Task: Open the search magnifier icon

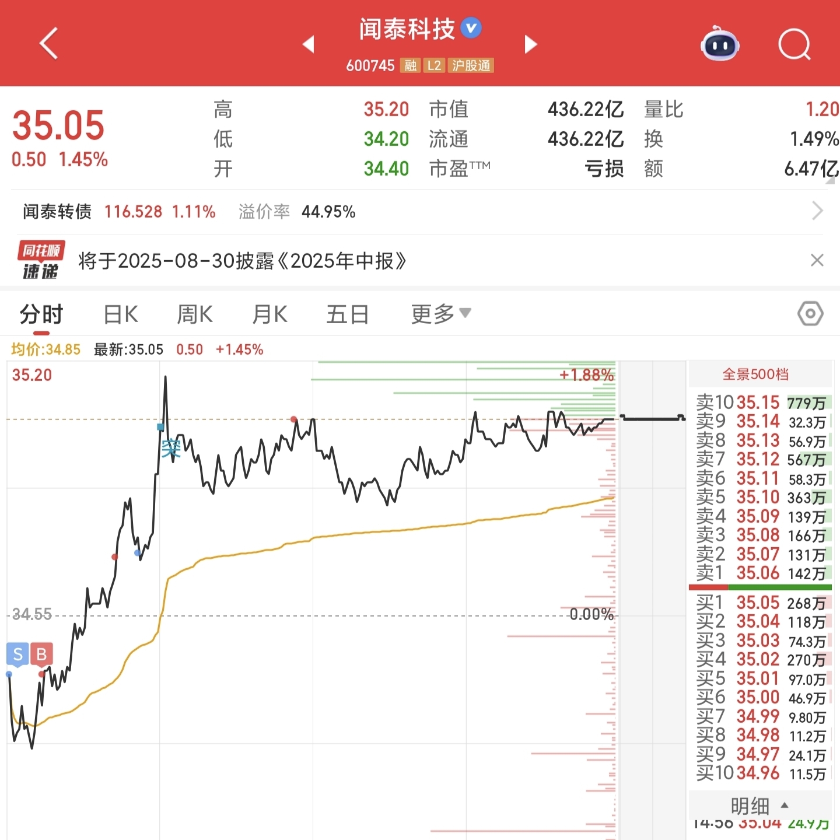Action: coord(795,44)
